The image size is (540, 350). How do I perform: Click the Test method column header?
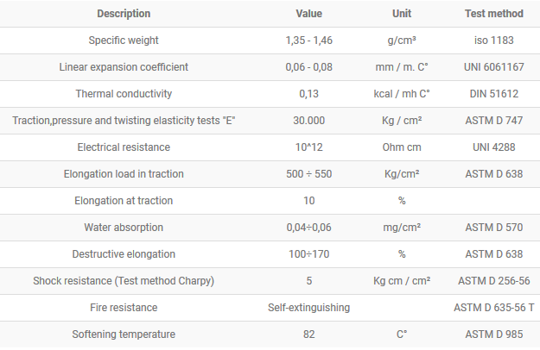[494, 14]
